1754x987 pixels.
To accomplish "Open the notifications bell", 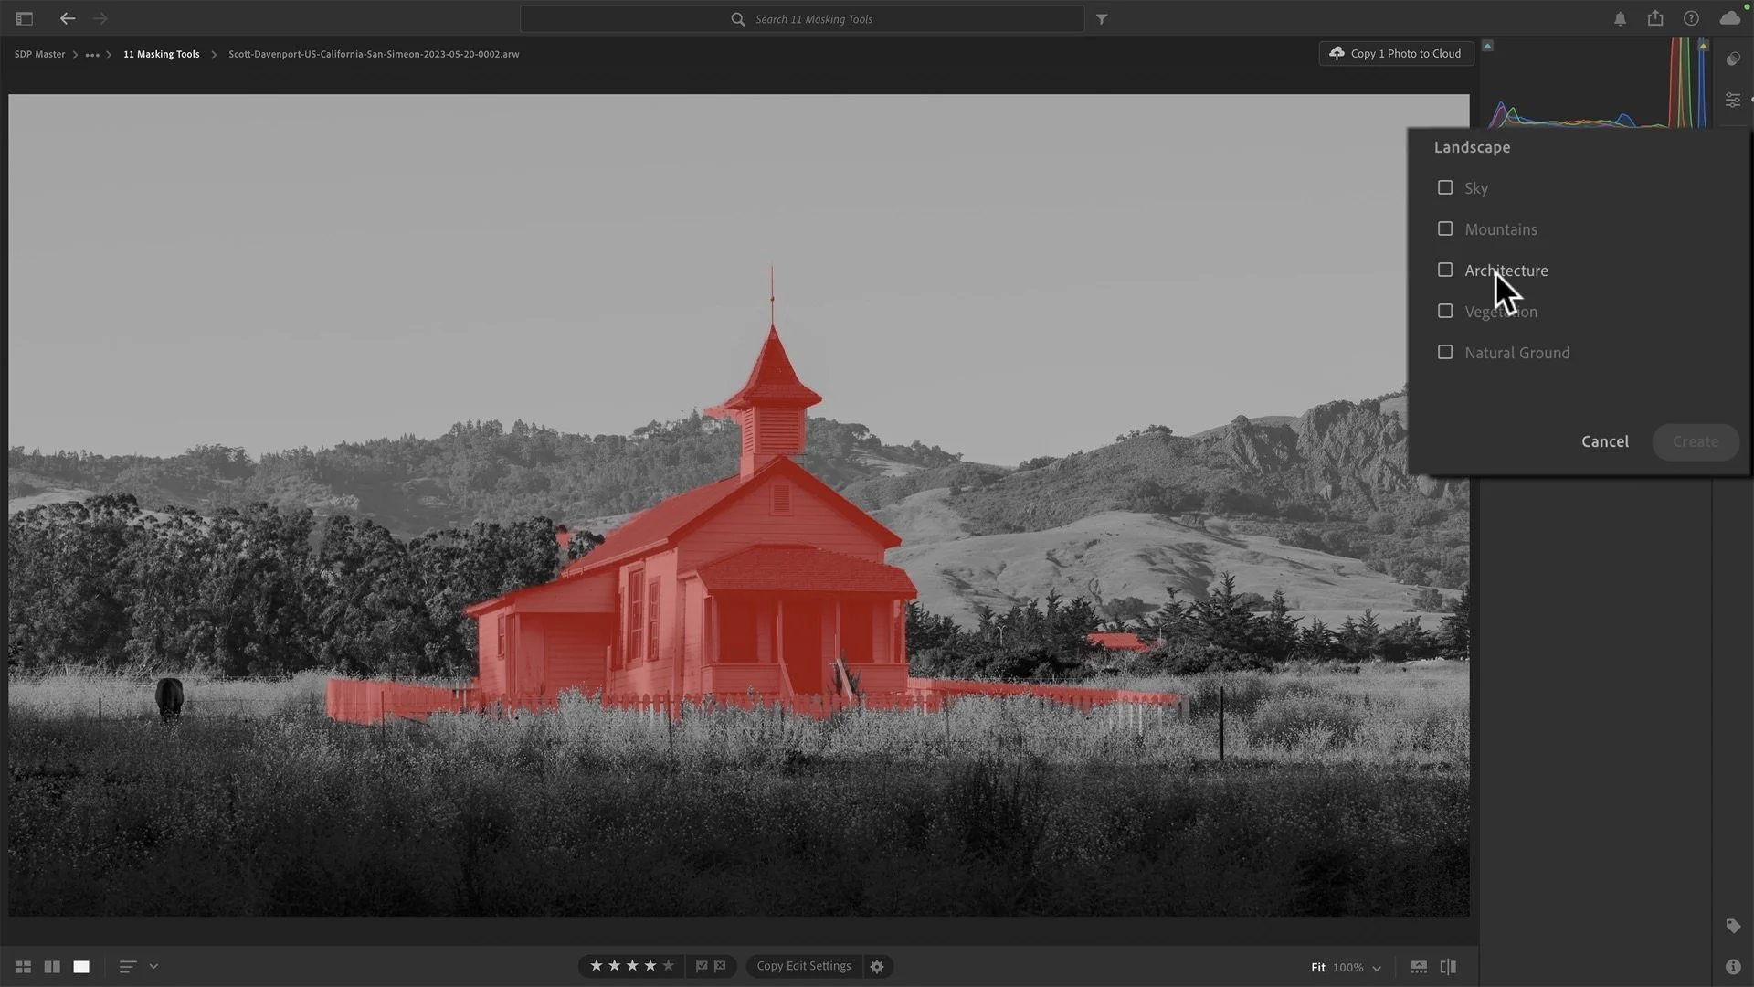I will 1620,18.
